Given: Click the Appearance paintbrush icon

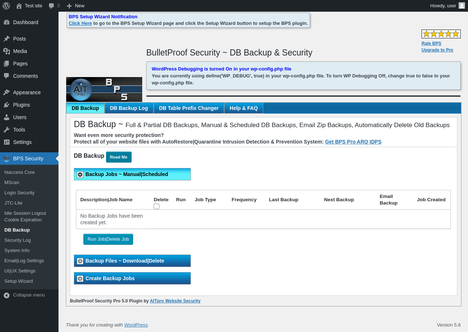Looking at the screenshot, I should click(x=7, y=92).
